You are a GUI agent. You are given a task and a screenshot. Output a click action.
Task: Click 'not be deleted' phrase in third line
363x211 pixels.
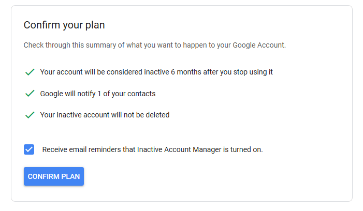pos(148,115)
